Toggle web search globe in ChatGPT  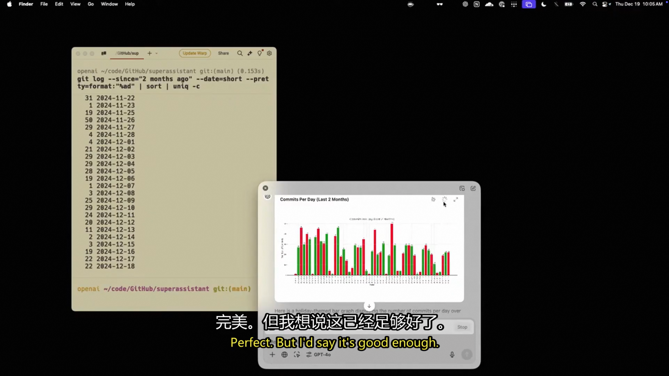(x=284, y=354)
